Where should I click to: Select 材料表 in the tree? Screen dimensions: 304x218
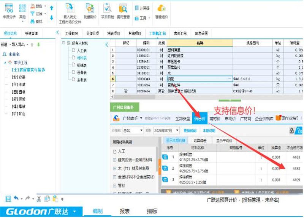point(82,58)
